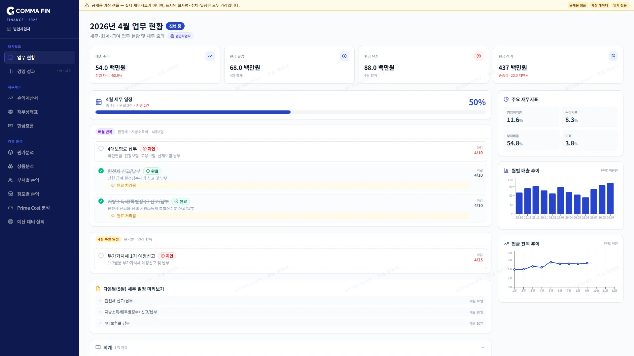
Task: Open 업무 현황 in the sidebar
Action: 40,57
